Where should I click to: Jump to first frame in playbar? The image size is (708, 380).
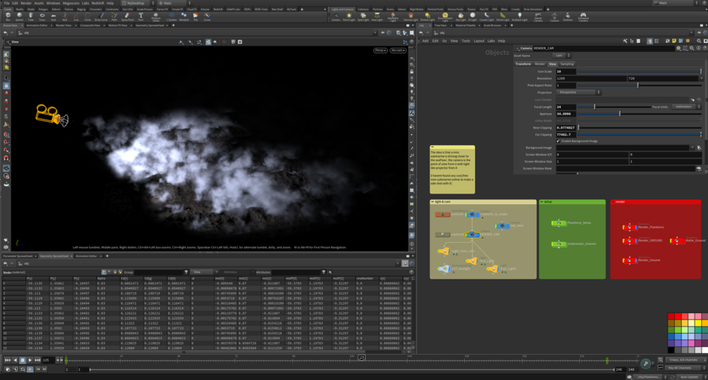click(x=7, y=360)
